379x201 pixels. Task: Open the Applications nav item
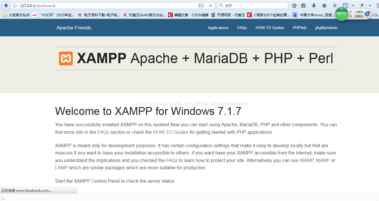pos(218,28)
